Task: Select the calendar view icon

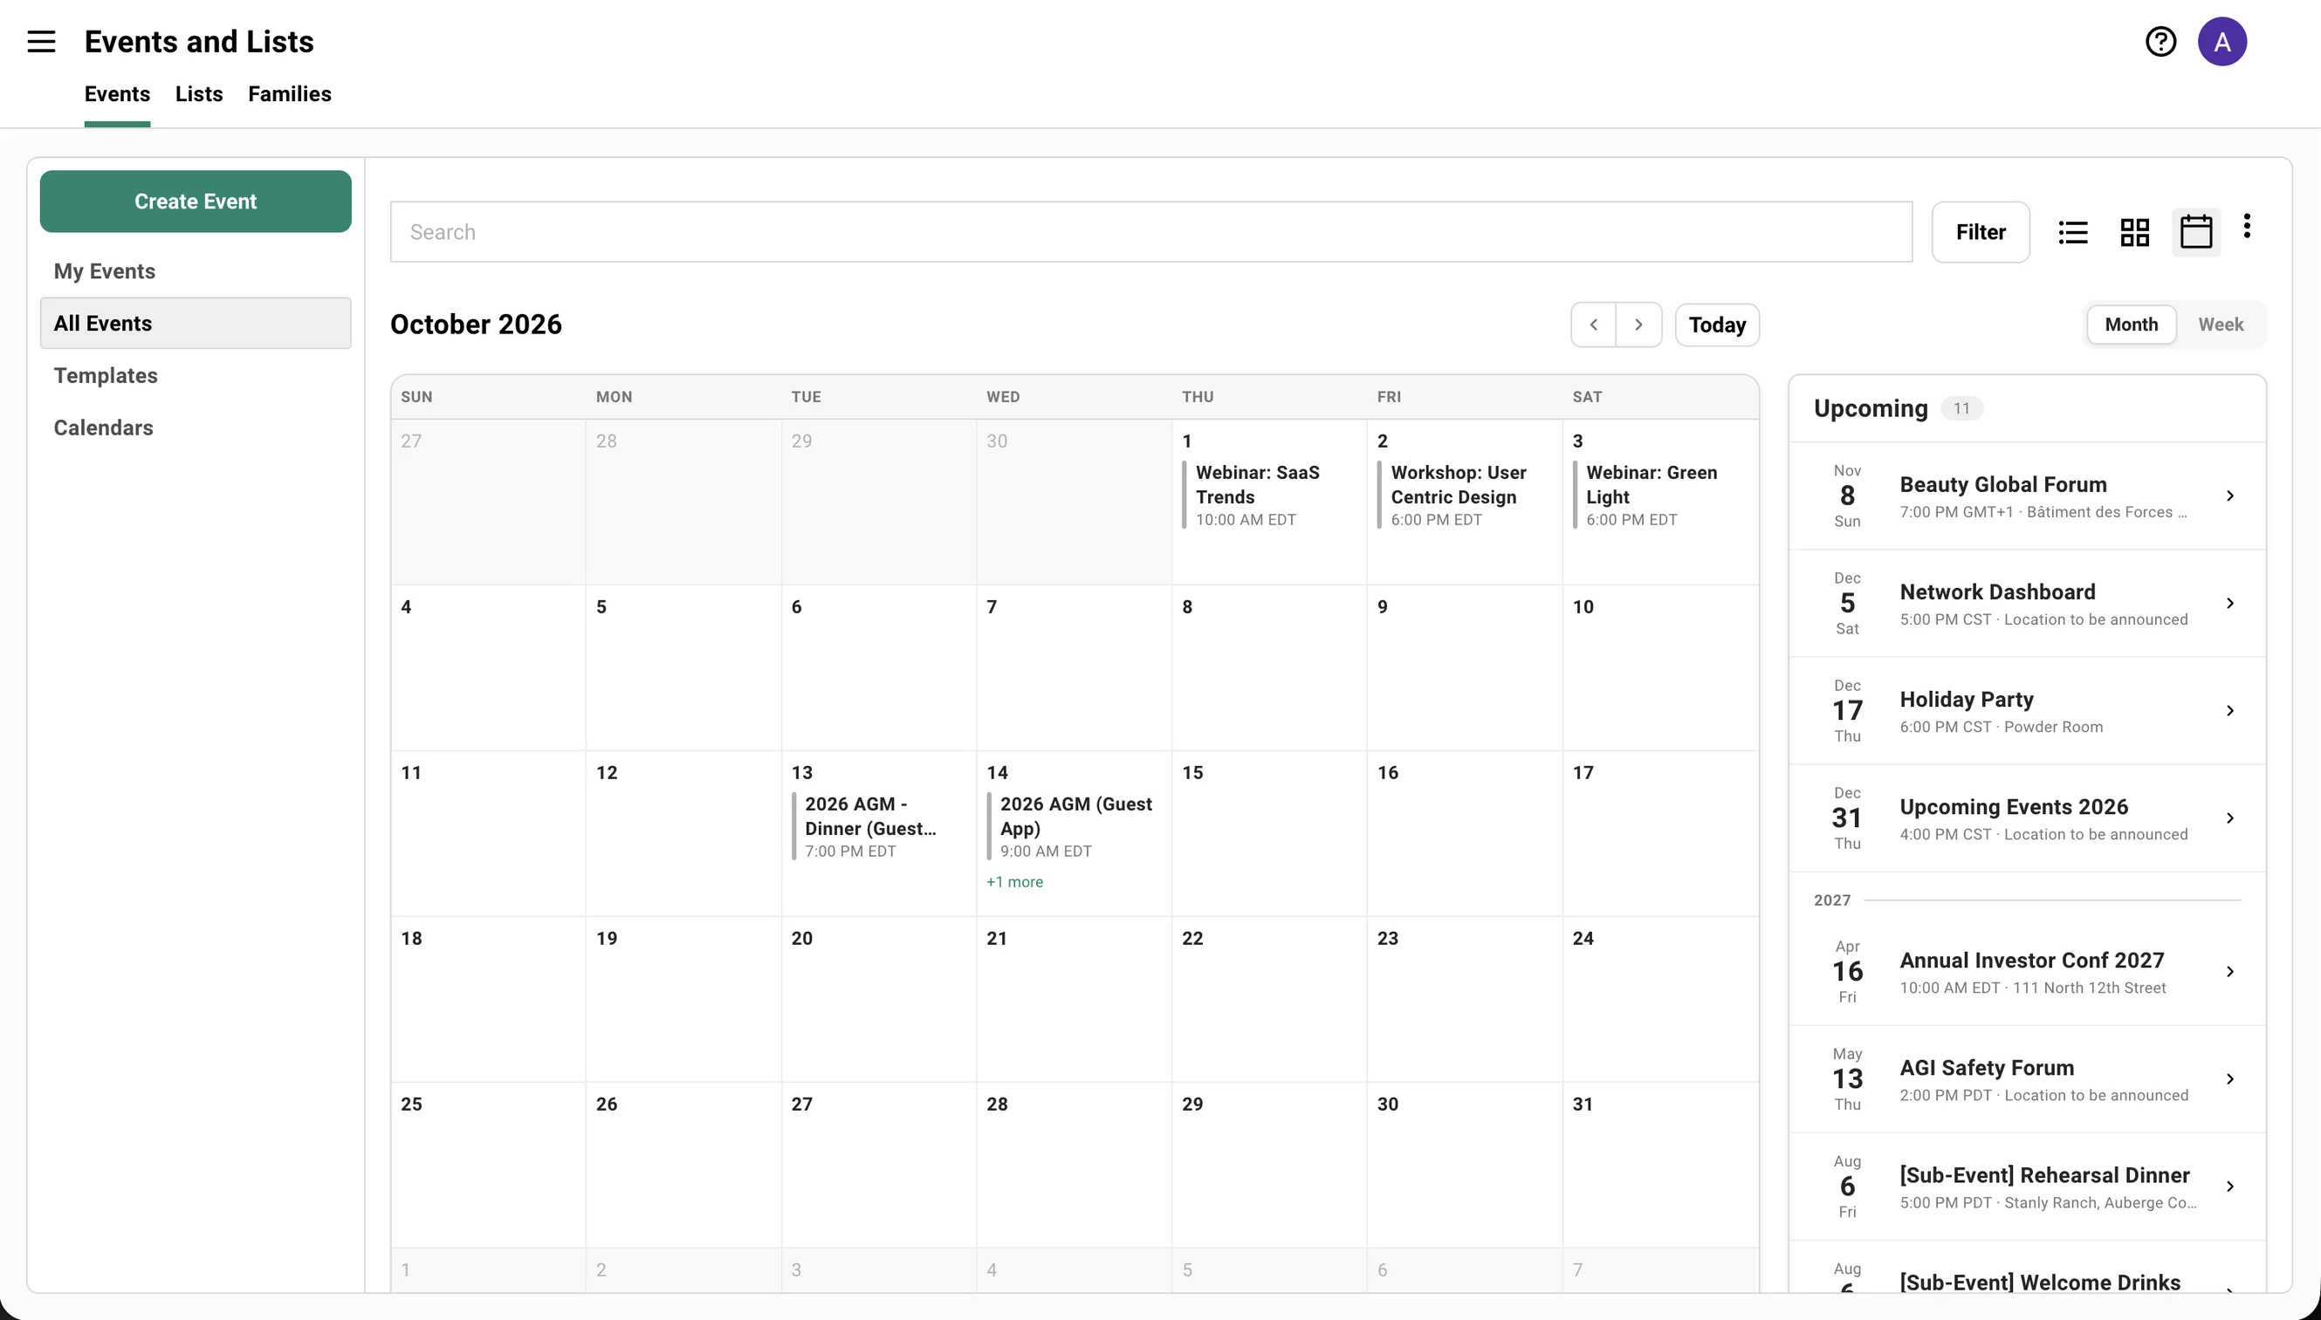Action: pos(2196,232)
